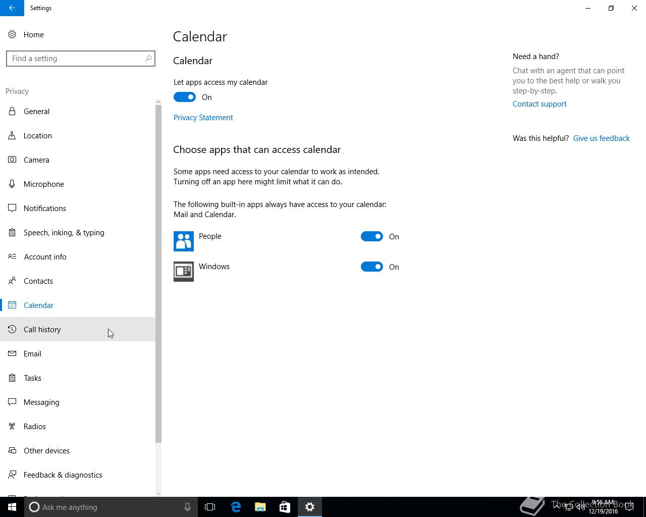Open File Explorer from taskbar
646x517 pixels.
pyautogui.click(x=260, y=507)
